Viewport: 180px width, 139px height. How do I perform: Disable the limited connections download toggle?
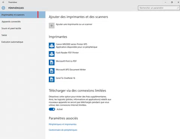[x=52, y=109]
